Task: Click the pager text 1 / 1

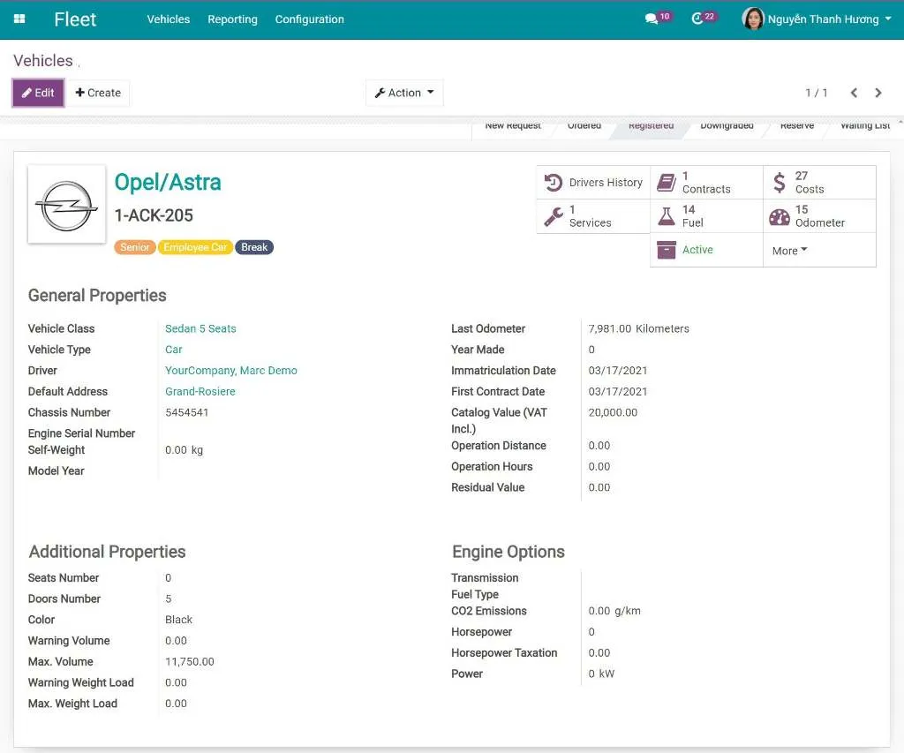Action: tap(817, 93)
